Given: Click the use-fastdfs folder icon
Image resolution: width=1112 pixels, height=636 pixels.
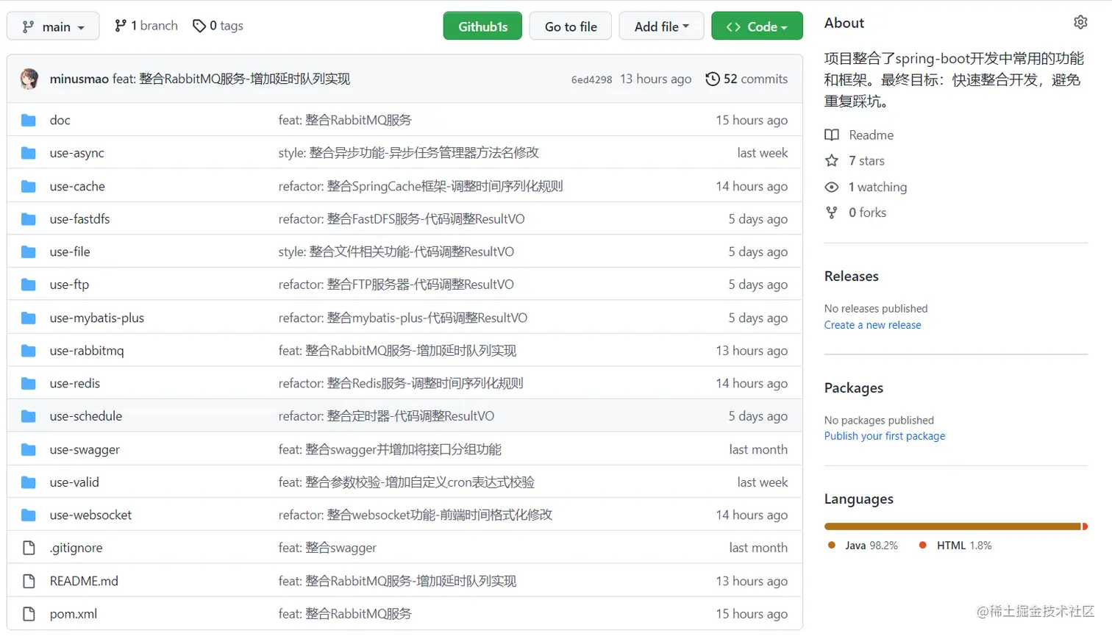Looking at the screenshot, I should [29, 219].
